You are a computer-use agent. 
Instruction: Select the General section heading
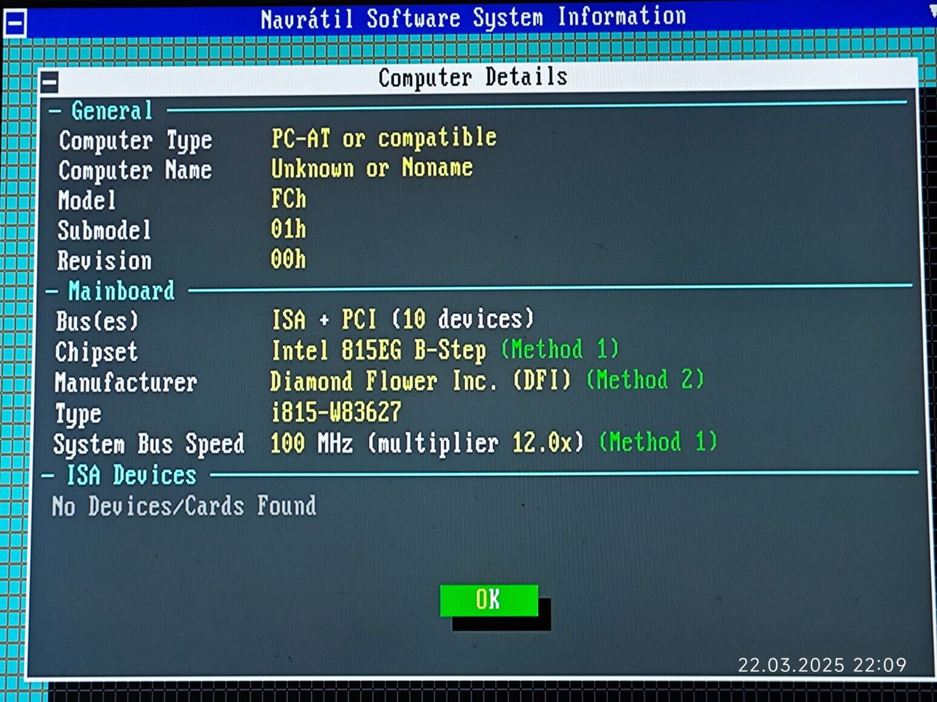[x=112, y=111]
